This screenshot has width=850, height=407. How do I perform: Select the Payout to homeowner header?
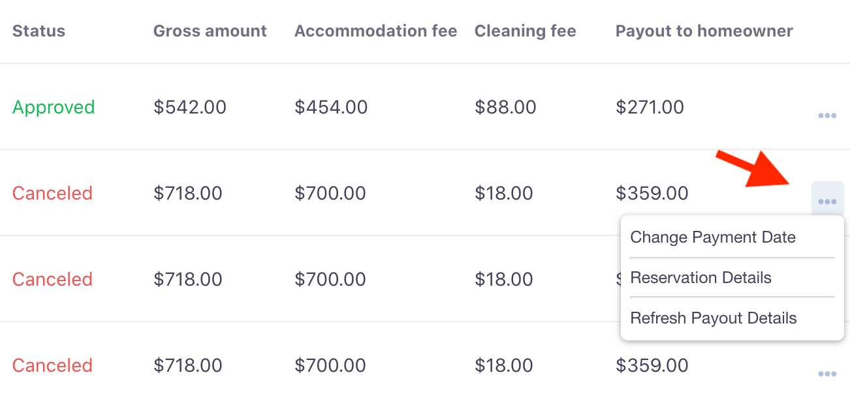pyautogui.click(x=704, y=31)
